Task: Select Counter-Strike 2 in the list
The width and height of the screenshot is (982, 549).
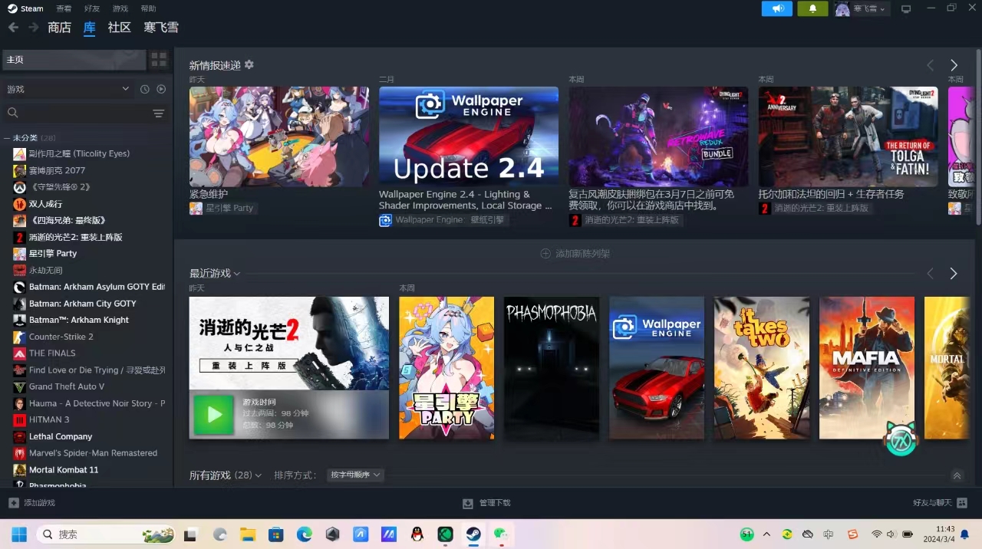Action: point(61,337)
